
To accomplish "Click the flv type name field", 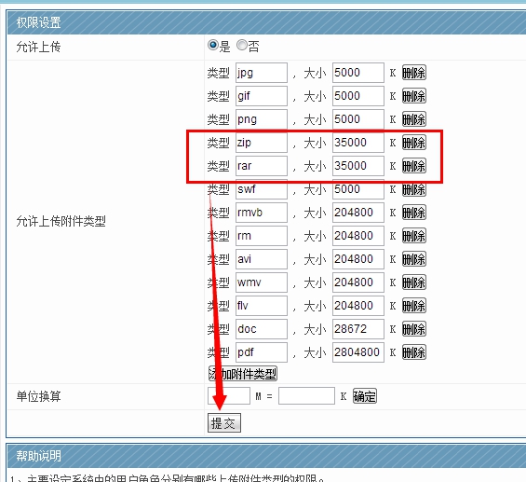I will [x=262, y=306].
